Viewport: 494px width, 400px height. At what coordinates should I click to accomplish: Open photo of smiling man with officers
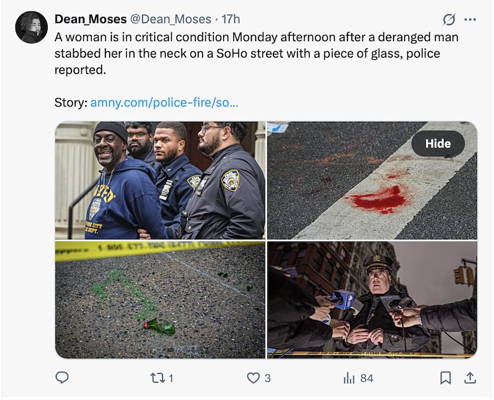[x=160, y=181]
